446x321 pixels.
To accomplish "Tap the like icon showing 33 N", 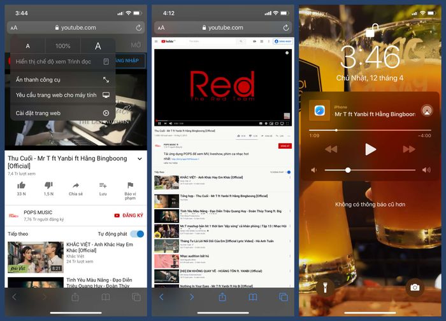I will tap(21, 185).
